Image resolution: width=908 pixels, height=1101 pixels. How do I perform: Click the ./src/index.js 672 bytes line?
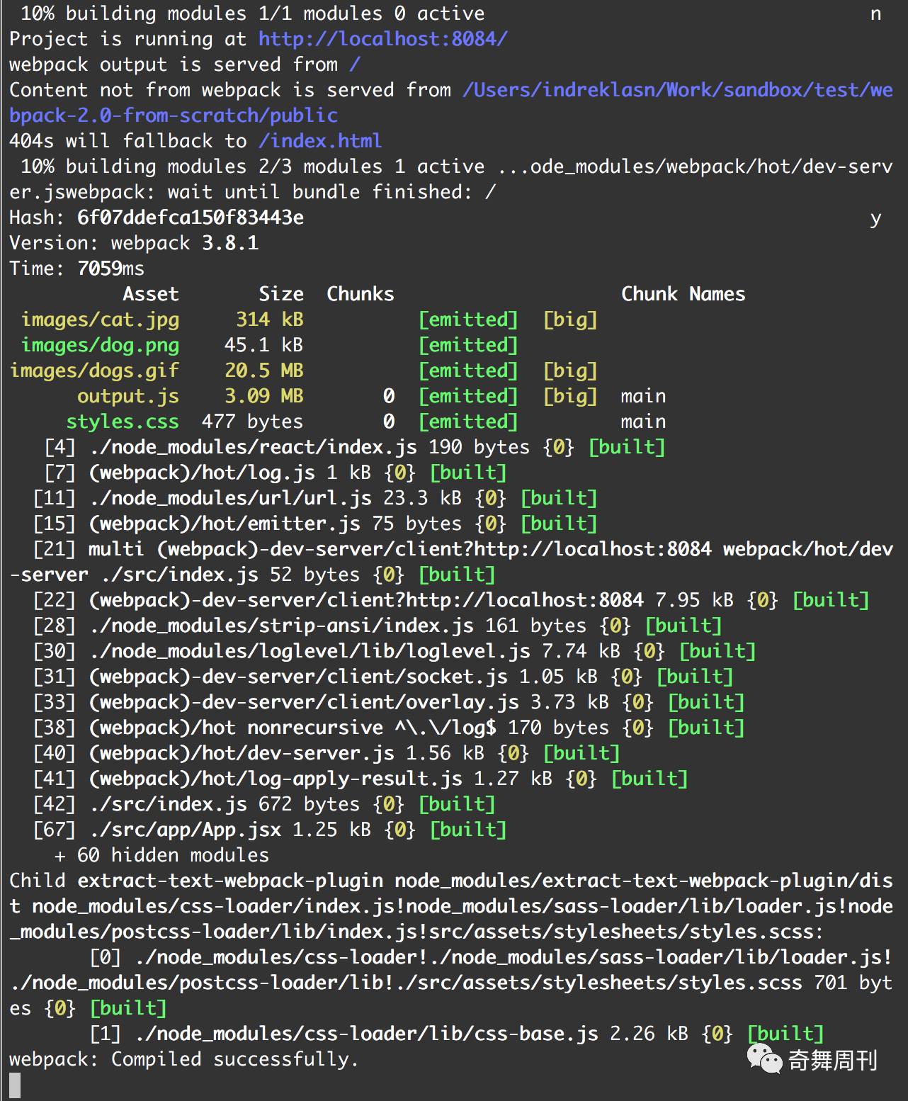coord(264,804)
